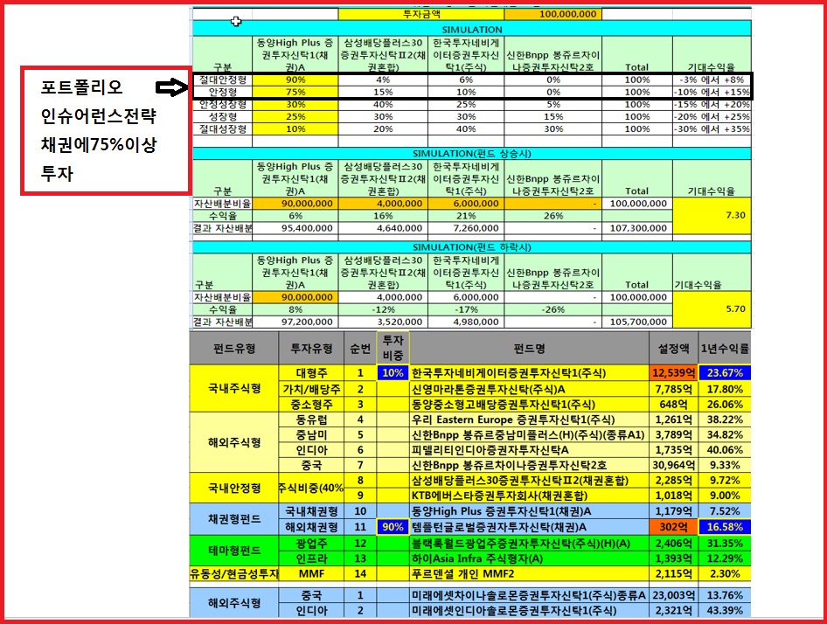The height and width of the screenshot is (624, 827).
Task: Select fund KTB에버스타증권투자회사(채권혼합)
Action: tap(529, 496)
